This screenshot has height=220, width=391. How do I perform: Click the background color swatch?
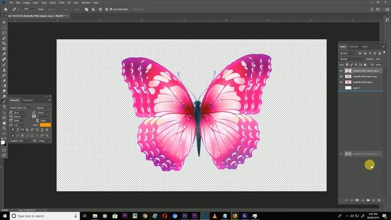click(5, 144)
